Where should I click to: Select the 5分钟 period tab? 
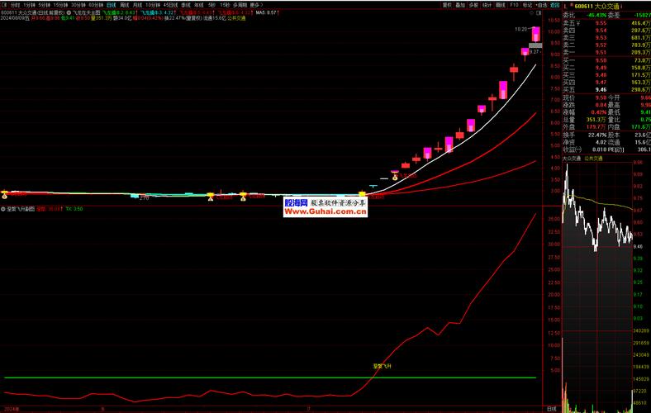point(45,5)
